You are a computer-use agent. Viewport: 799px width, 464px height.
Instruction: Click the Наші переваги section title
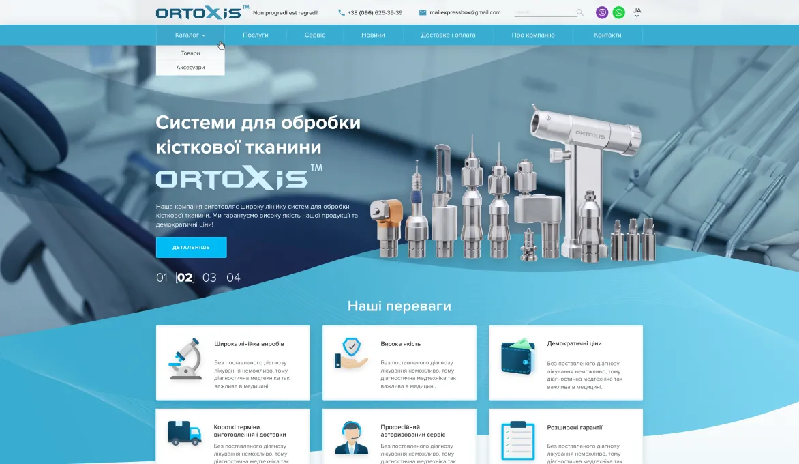point(399,306)
